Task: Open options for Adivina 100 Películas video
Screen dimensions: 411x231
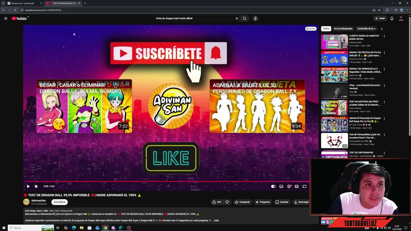Action: (384, 53)
